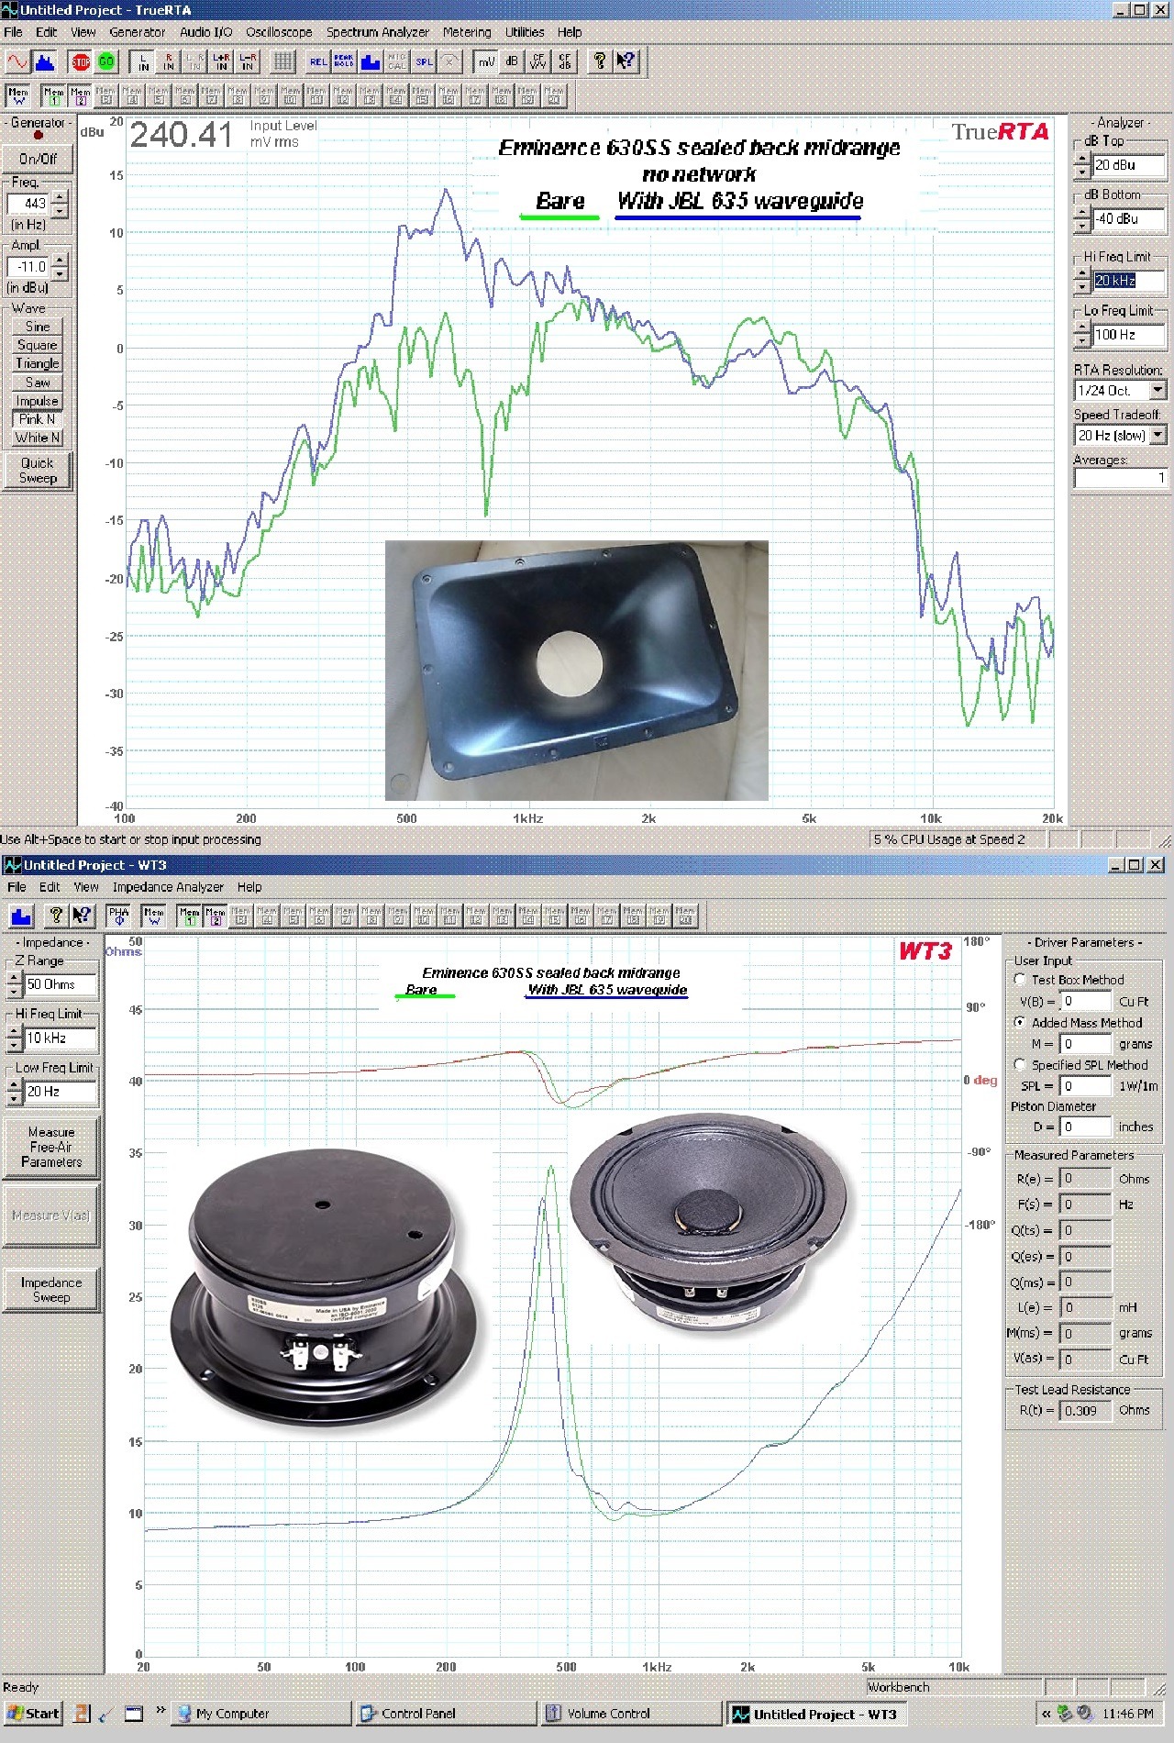This screenshot has height=1743, width=1174.
Task: Select the White N noise button
Action: [x=38, y=438]
